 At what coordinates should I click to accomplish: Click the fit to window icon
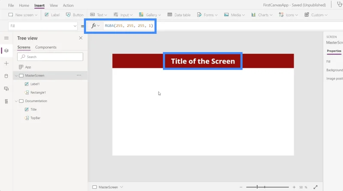pos(316,187)
